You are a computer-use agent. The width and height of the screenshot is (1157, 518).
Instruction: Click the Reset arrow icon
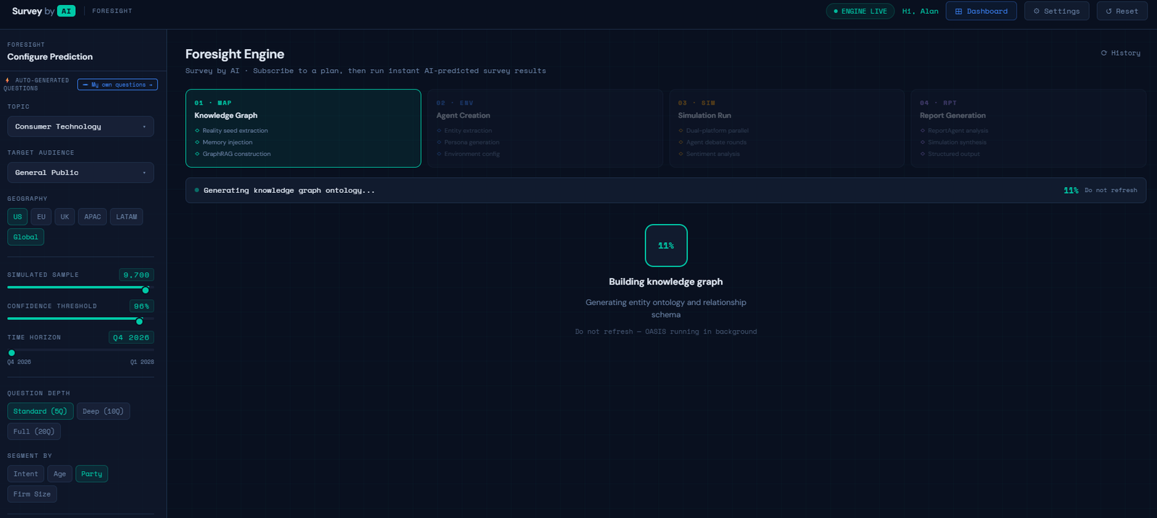coord(1109,12)
